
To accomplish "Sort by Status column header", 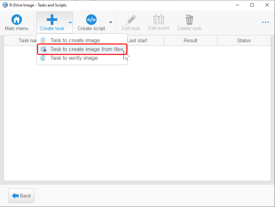I will tap(244, 41).
